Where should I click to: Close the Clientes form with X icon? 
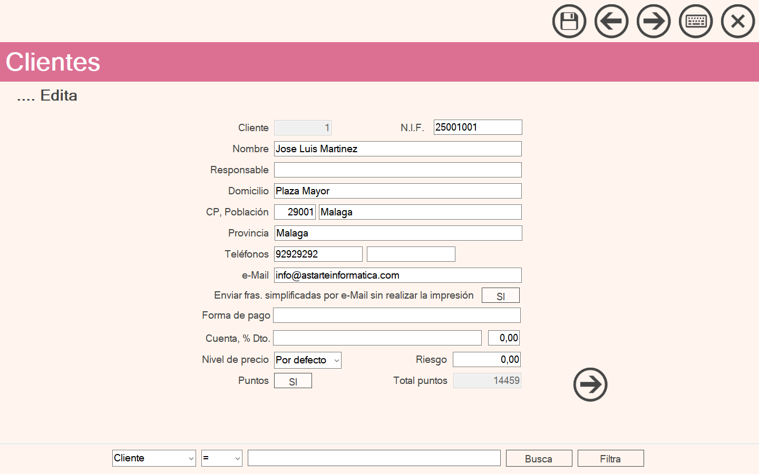click(x=737, y=22)
